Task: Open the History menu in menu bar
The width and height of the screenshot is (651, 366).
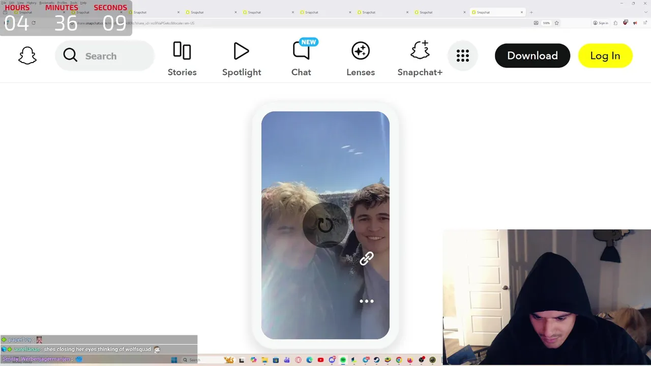Action: click(x=32, y=3)
